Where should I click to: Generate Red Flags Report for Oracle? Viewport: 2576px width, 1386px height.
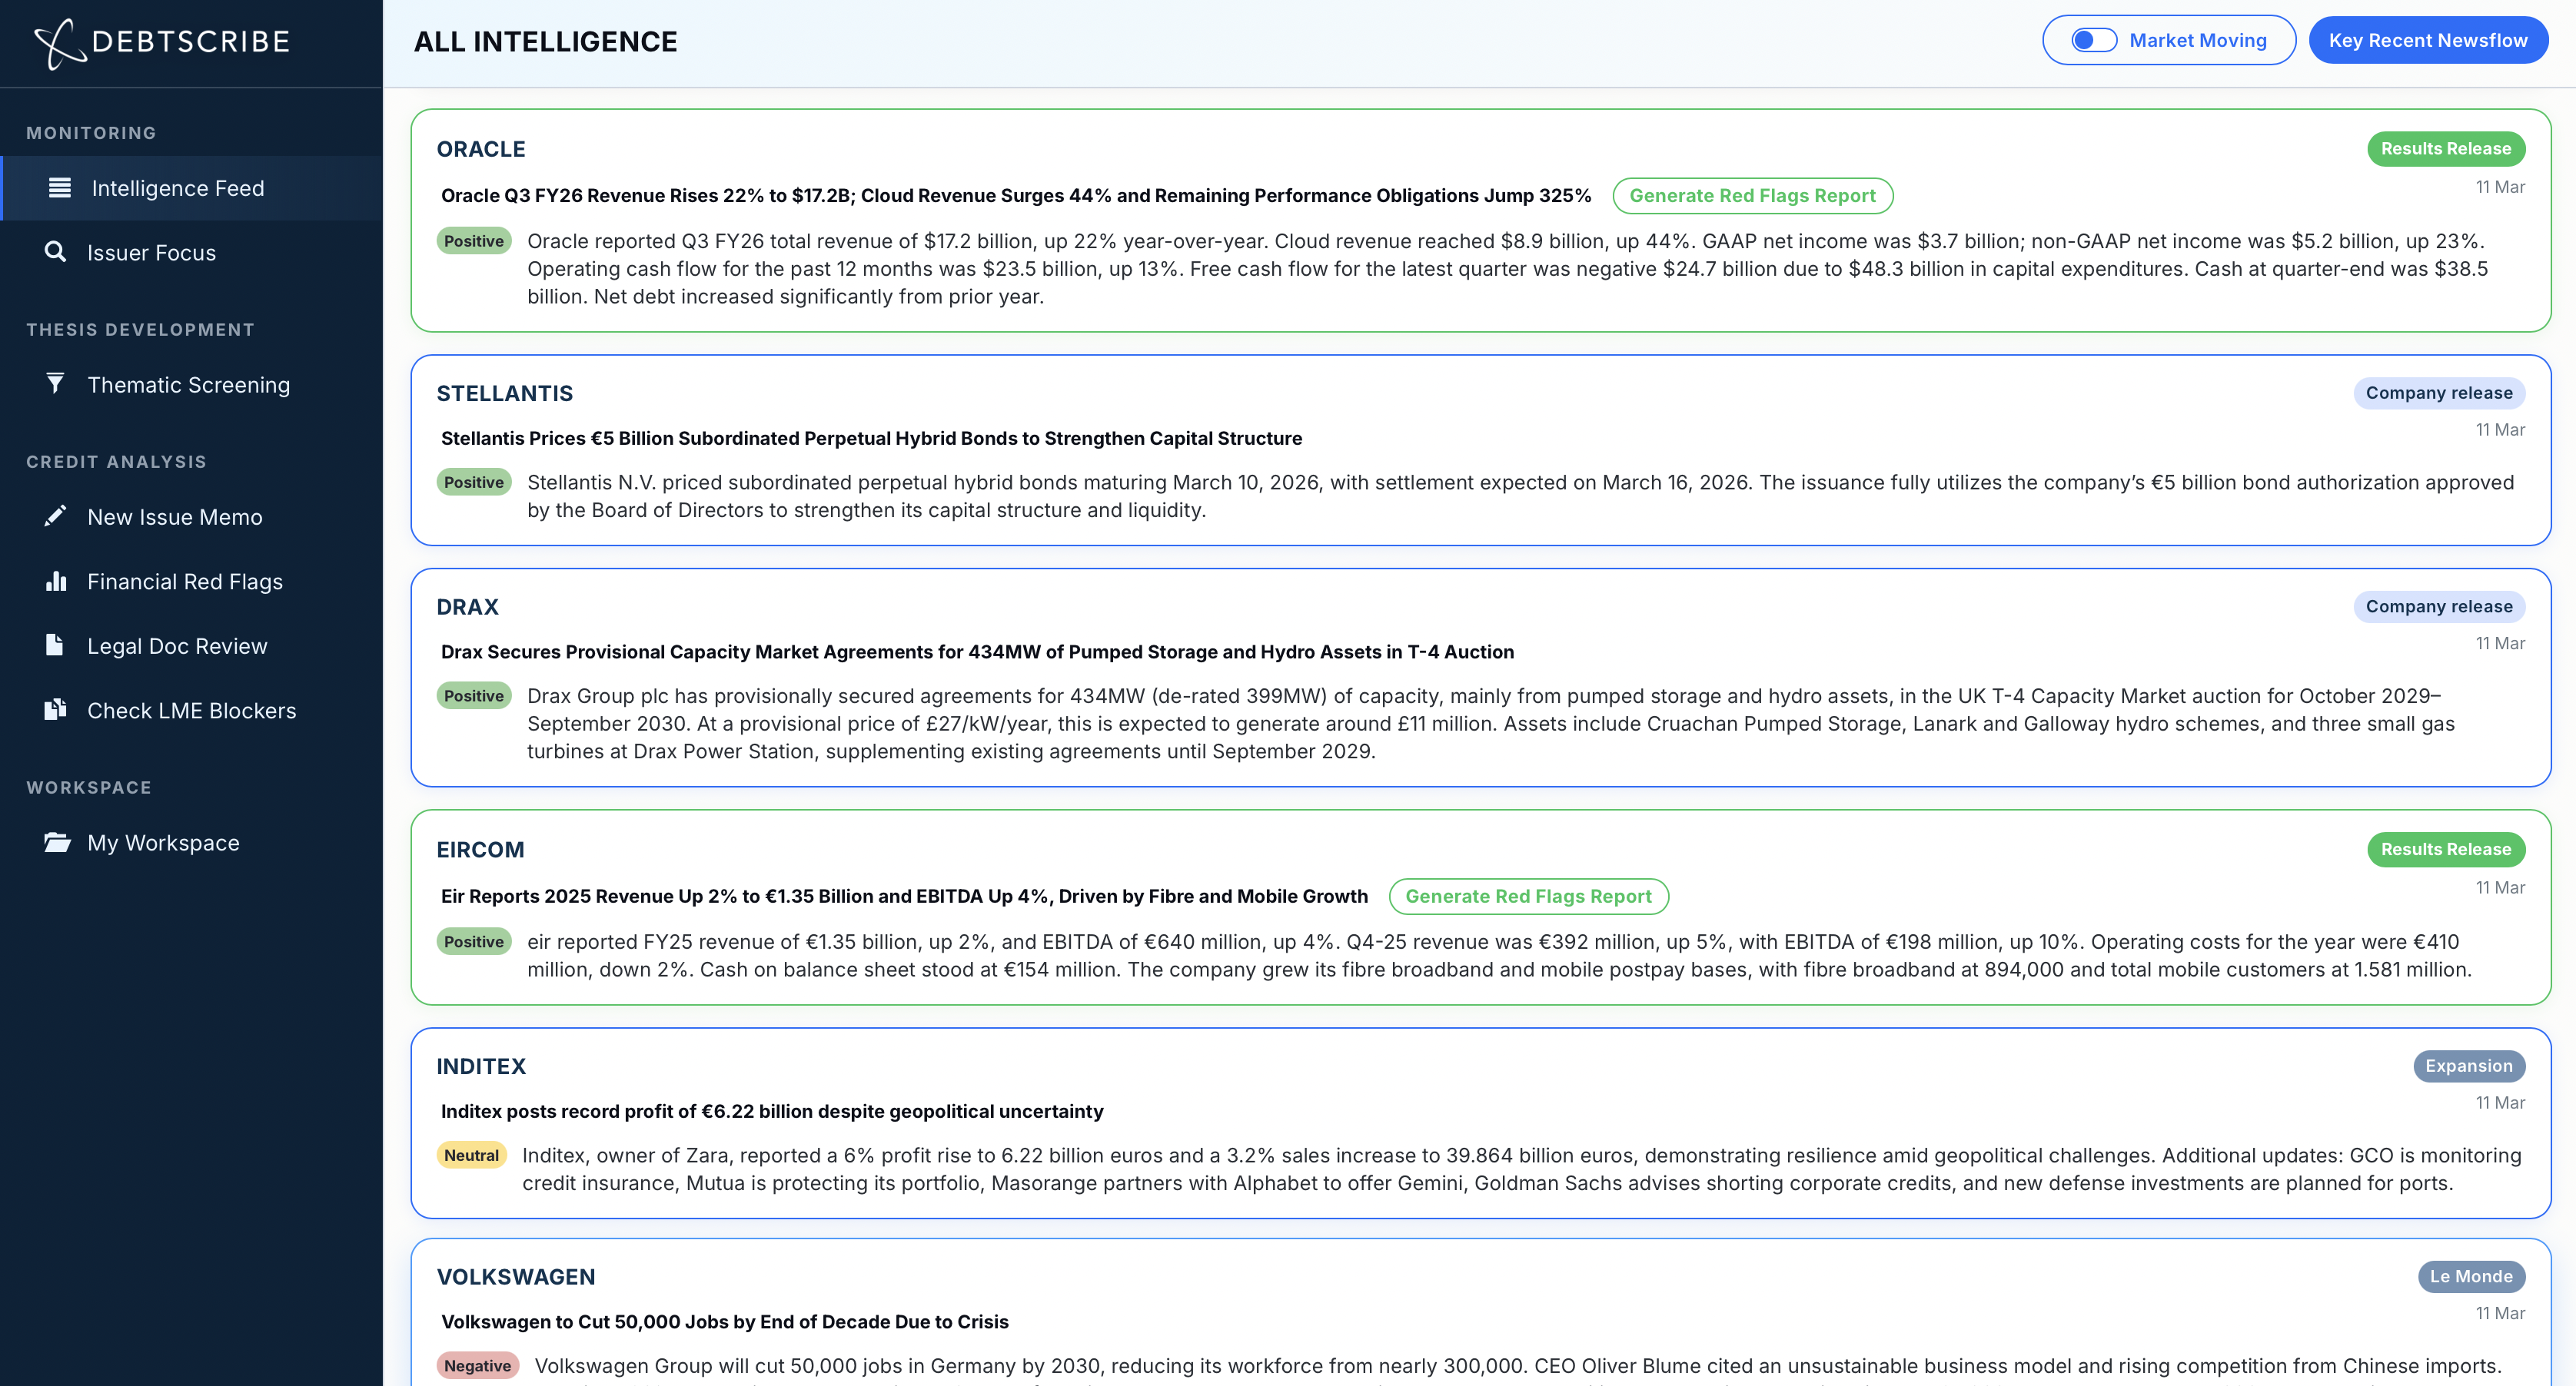[x=1752, y=196]
